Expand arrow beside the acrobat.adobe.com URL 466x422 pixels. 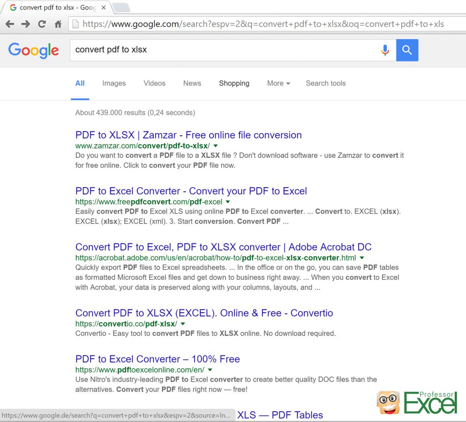[362, 258]
